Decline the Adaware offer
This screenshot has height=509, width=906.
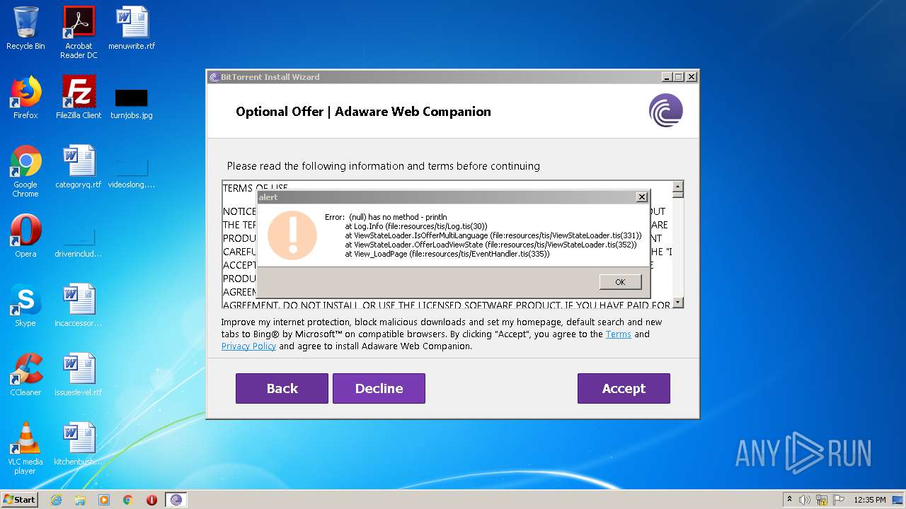click(379, 388)
